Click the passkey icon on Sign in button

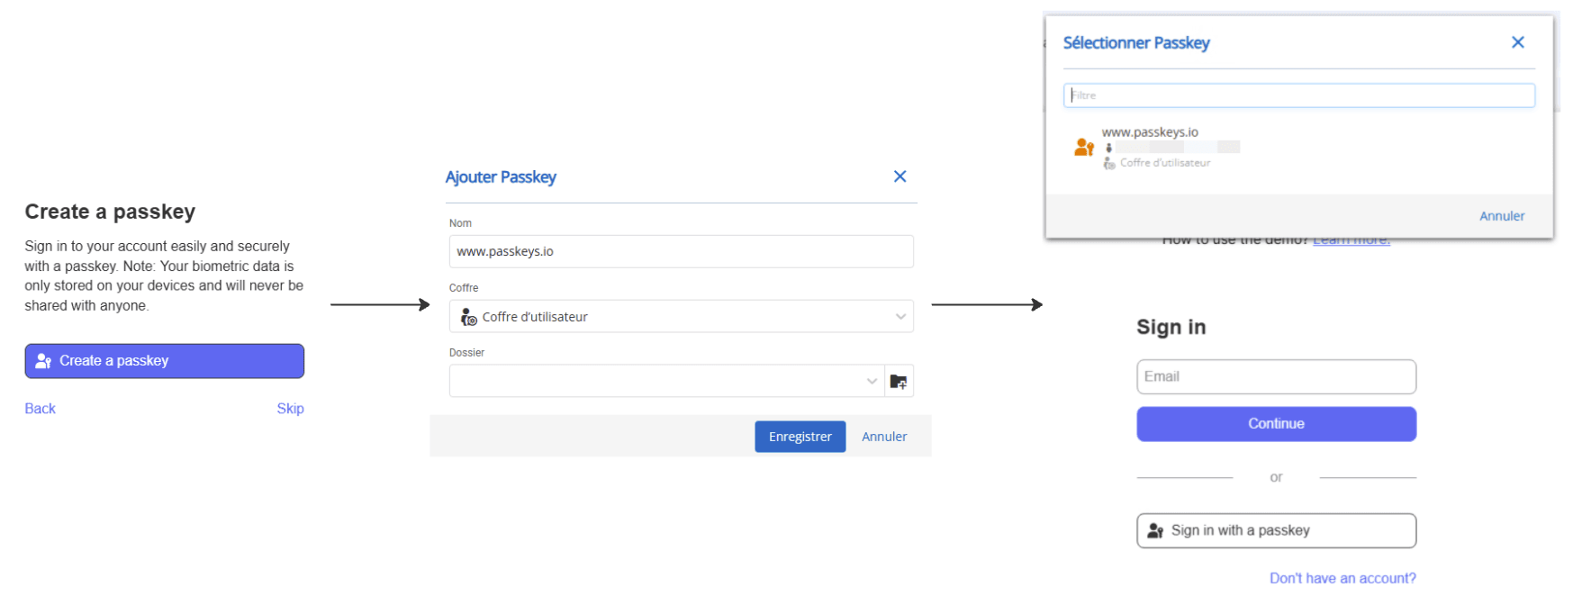point(1155,531)
